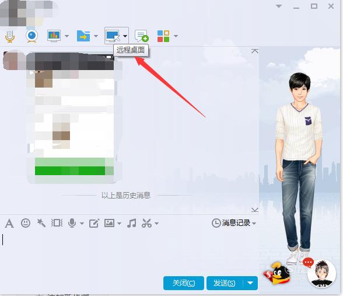The image size is (343, 296).
Task: Click the voice message microphone icon
Action: point(72,223)
